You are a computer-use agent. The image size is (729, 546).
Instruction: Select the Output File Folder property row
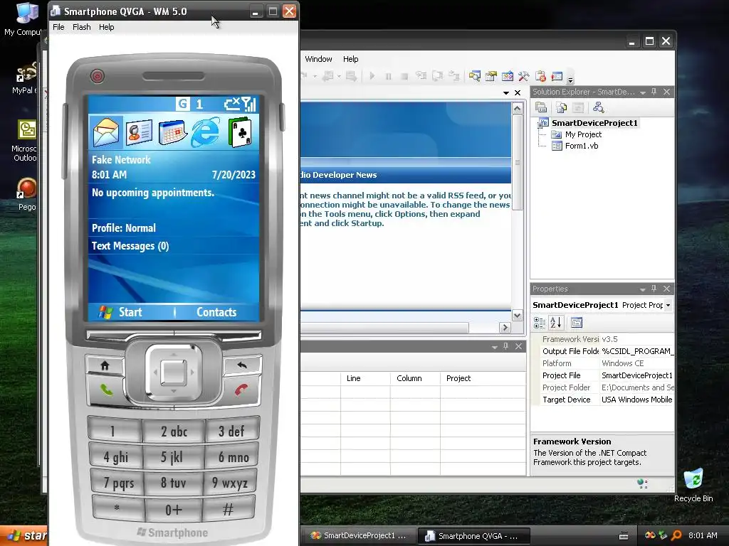[x=607, y=351]
